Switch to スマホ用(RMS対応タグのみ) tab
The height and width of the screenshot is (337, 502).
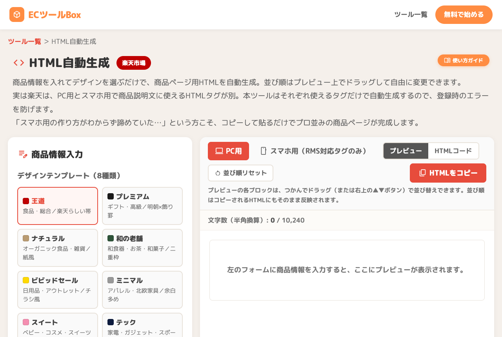click(314, 151)
